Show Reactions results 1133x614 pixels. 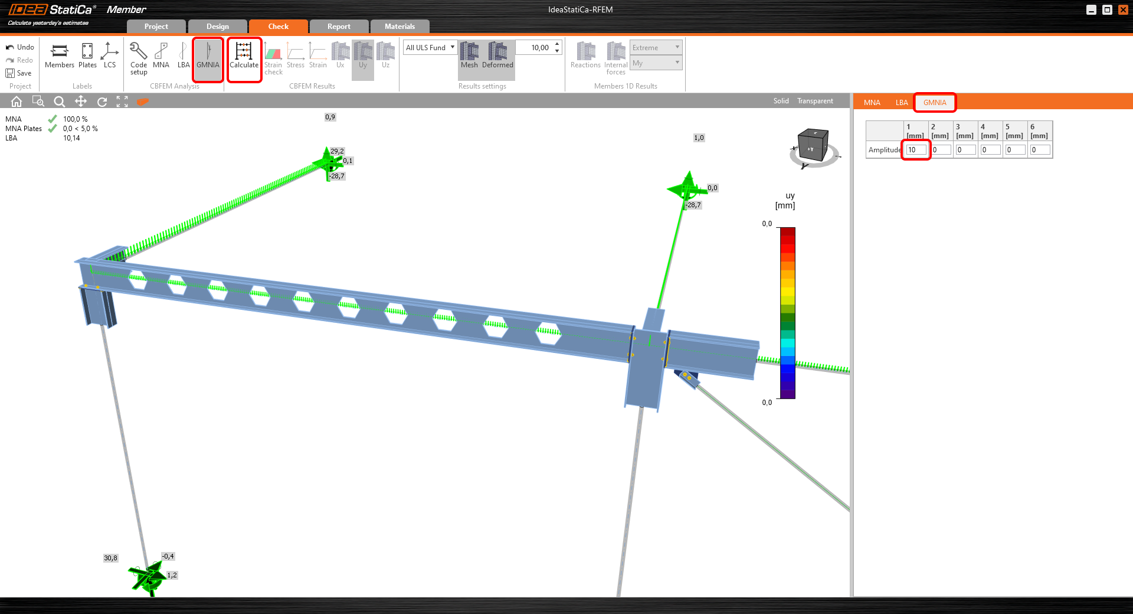[x=585, y=57]
